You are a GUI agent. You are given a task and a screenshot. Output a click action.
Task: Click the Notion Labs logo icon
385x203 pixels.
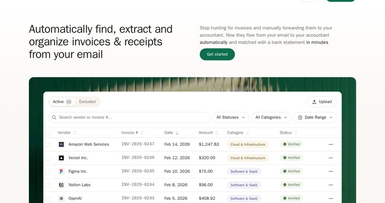[x=61, y=185]
